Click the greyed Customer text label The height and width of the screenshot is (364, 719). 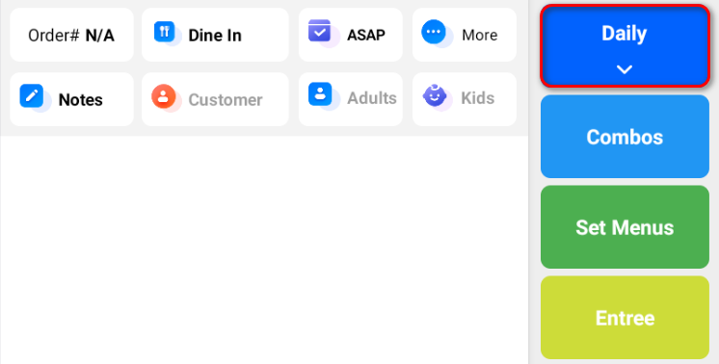coord(226,100)
